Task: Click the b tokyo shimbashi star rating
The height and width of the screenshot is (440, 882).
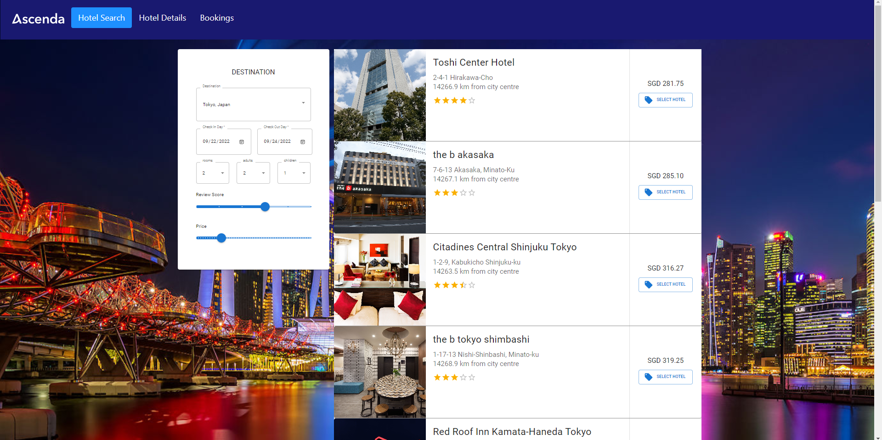Action: coord(454,378)
